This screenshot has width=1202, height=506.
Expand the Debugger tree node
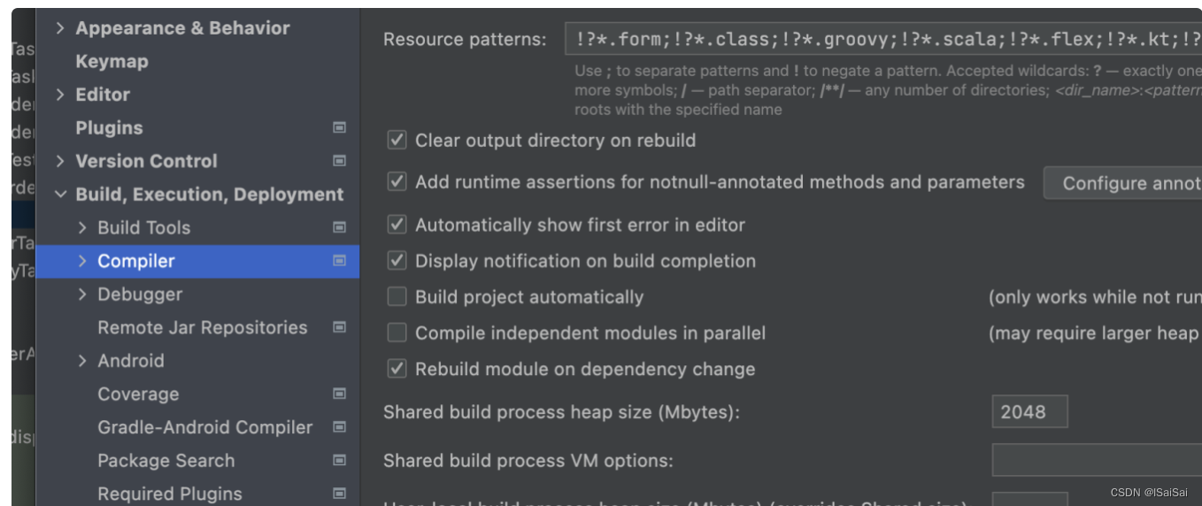(82, 295)
